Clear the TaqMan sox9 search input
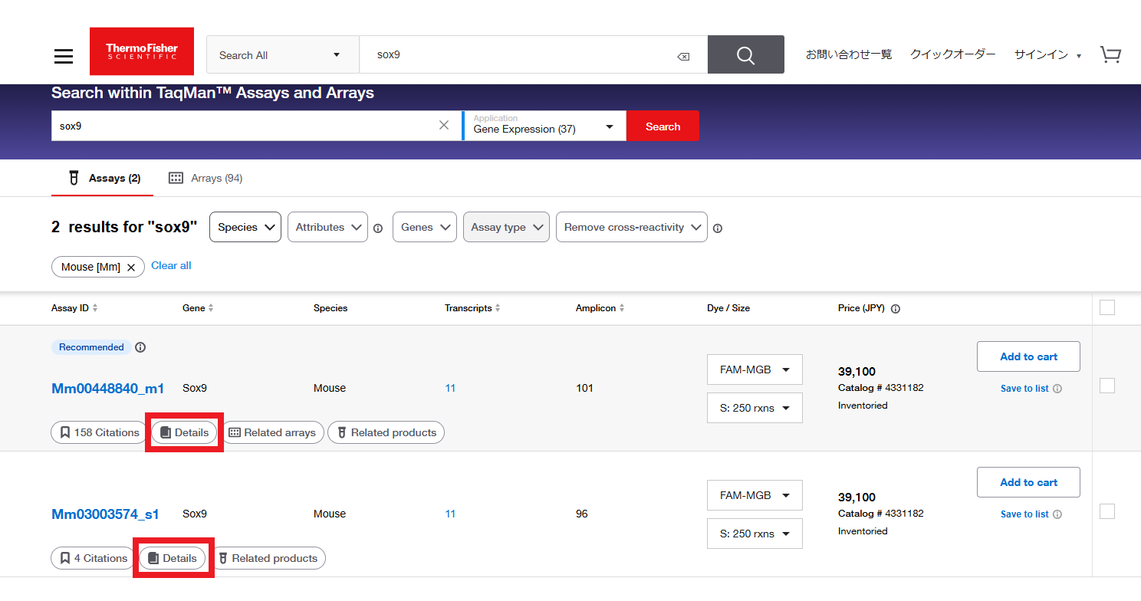 (444, 126)
